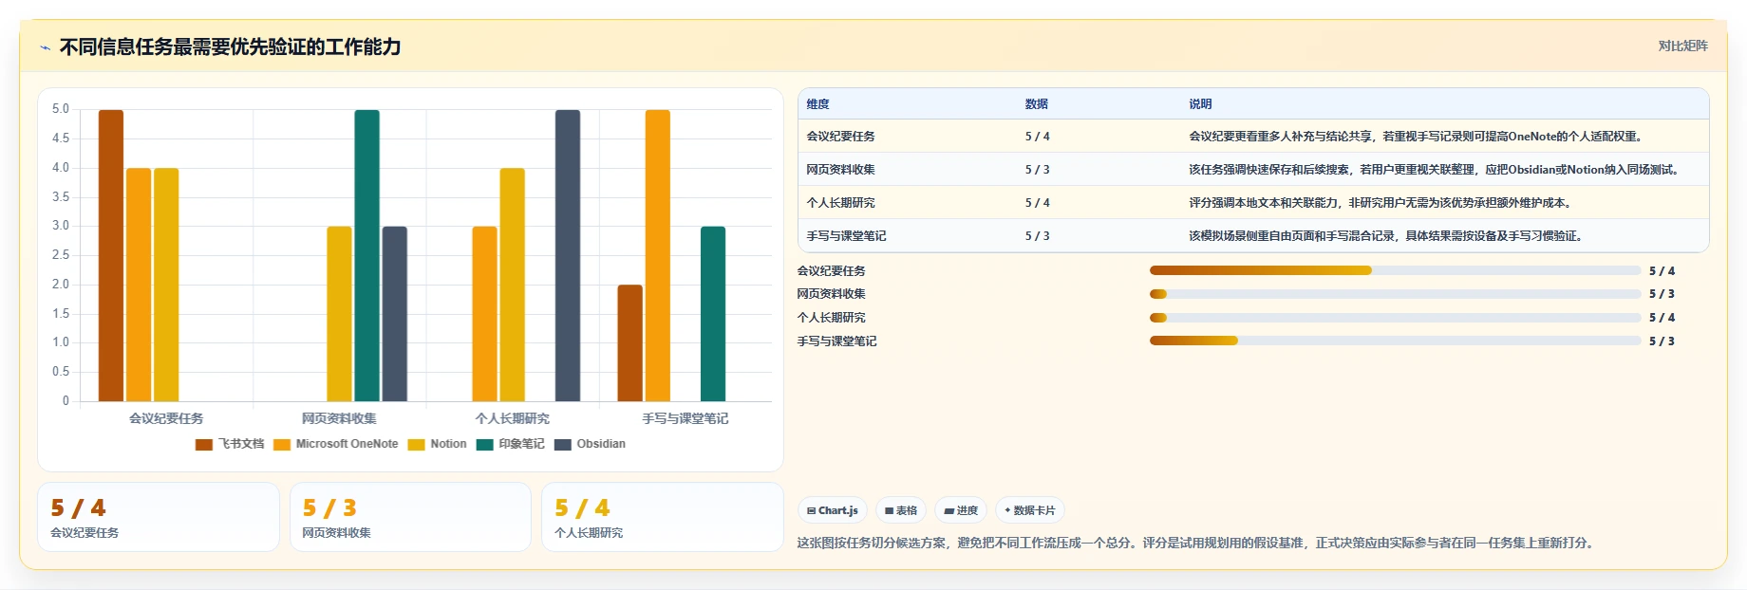Click the 维度 column header
This screenshot has width=1747, height=590.
[x=818, y=104]
